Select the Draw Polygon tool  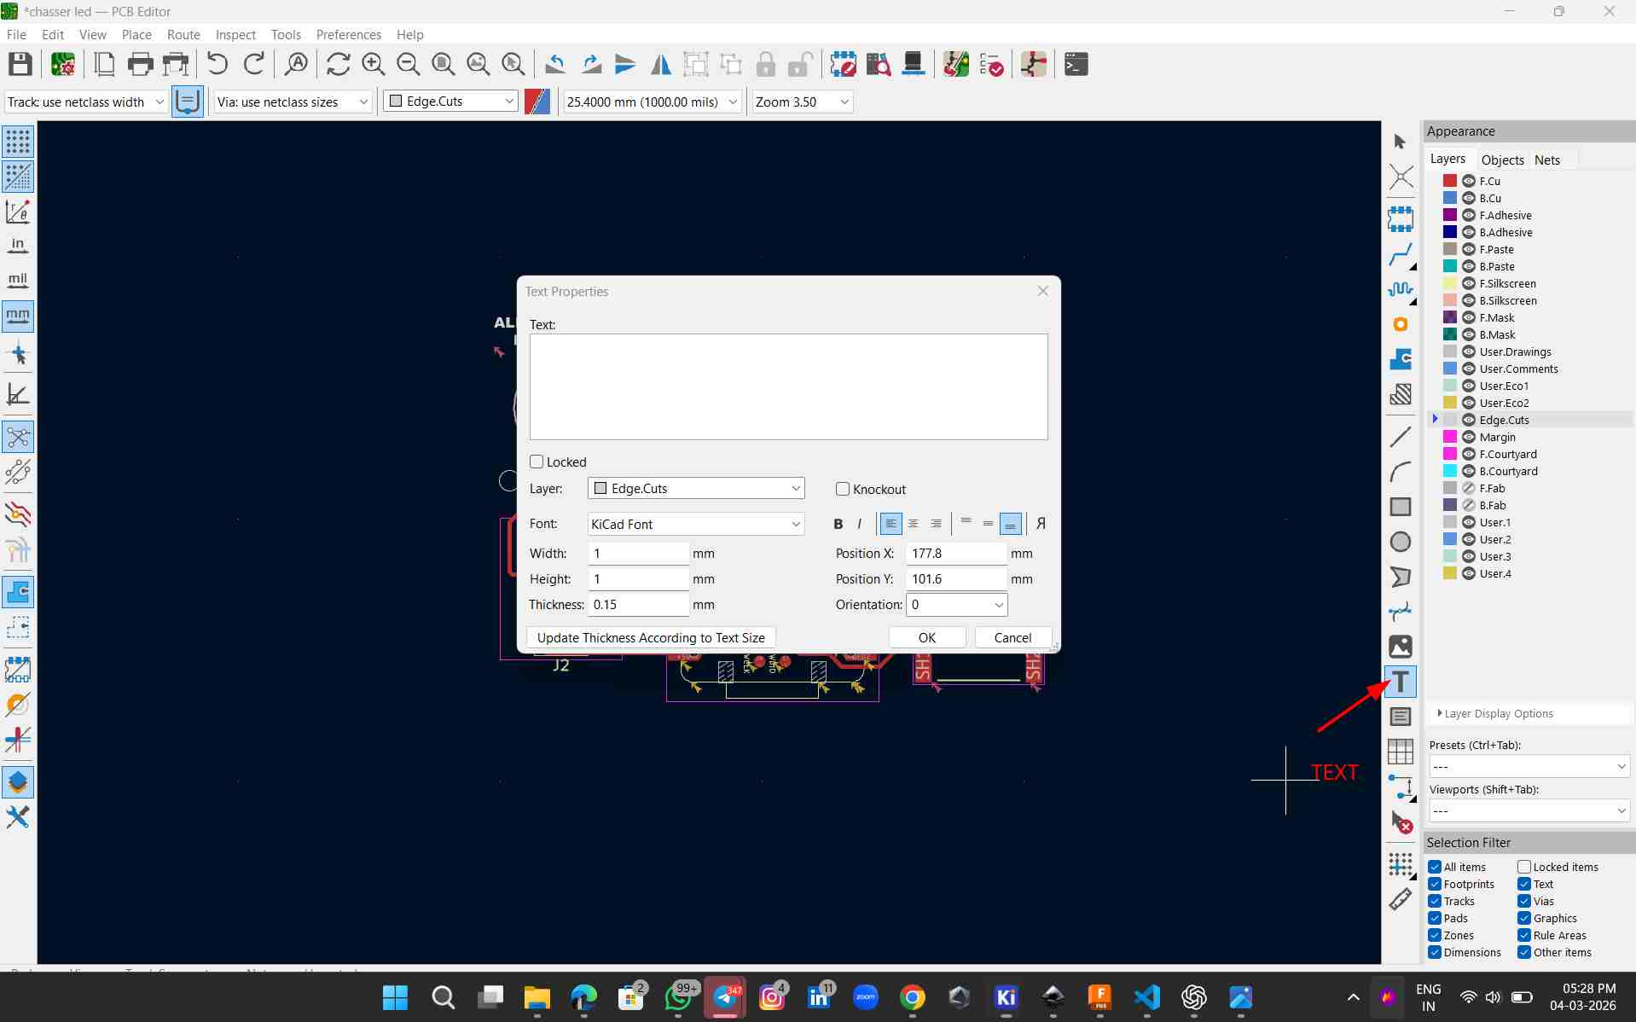1401,577
